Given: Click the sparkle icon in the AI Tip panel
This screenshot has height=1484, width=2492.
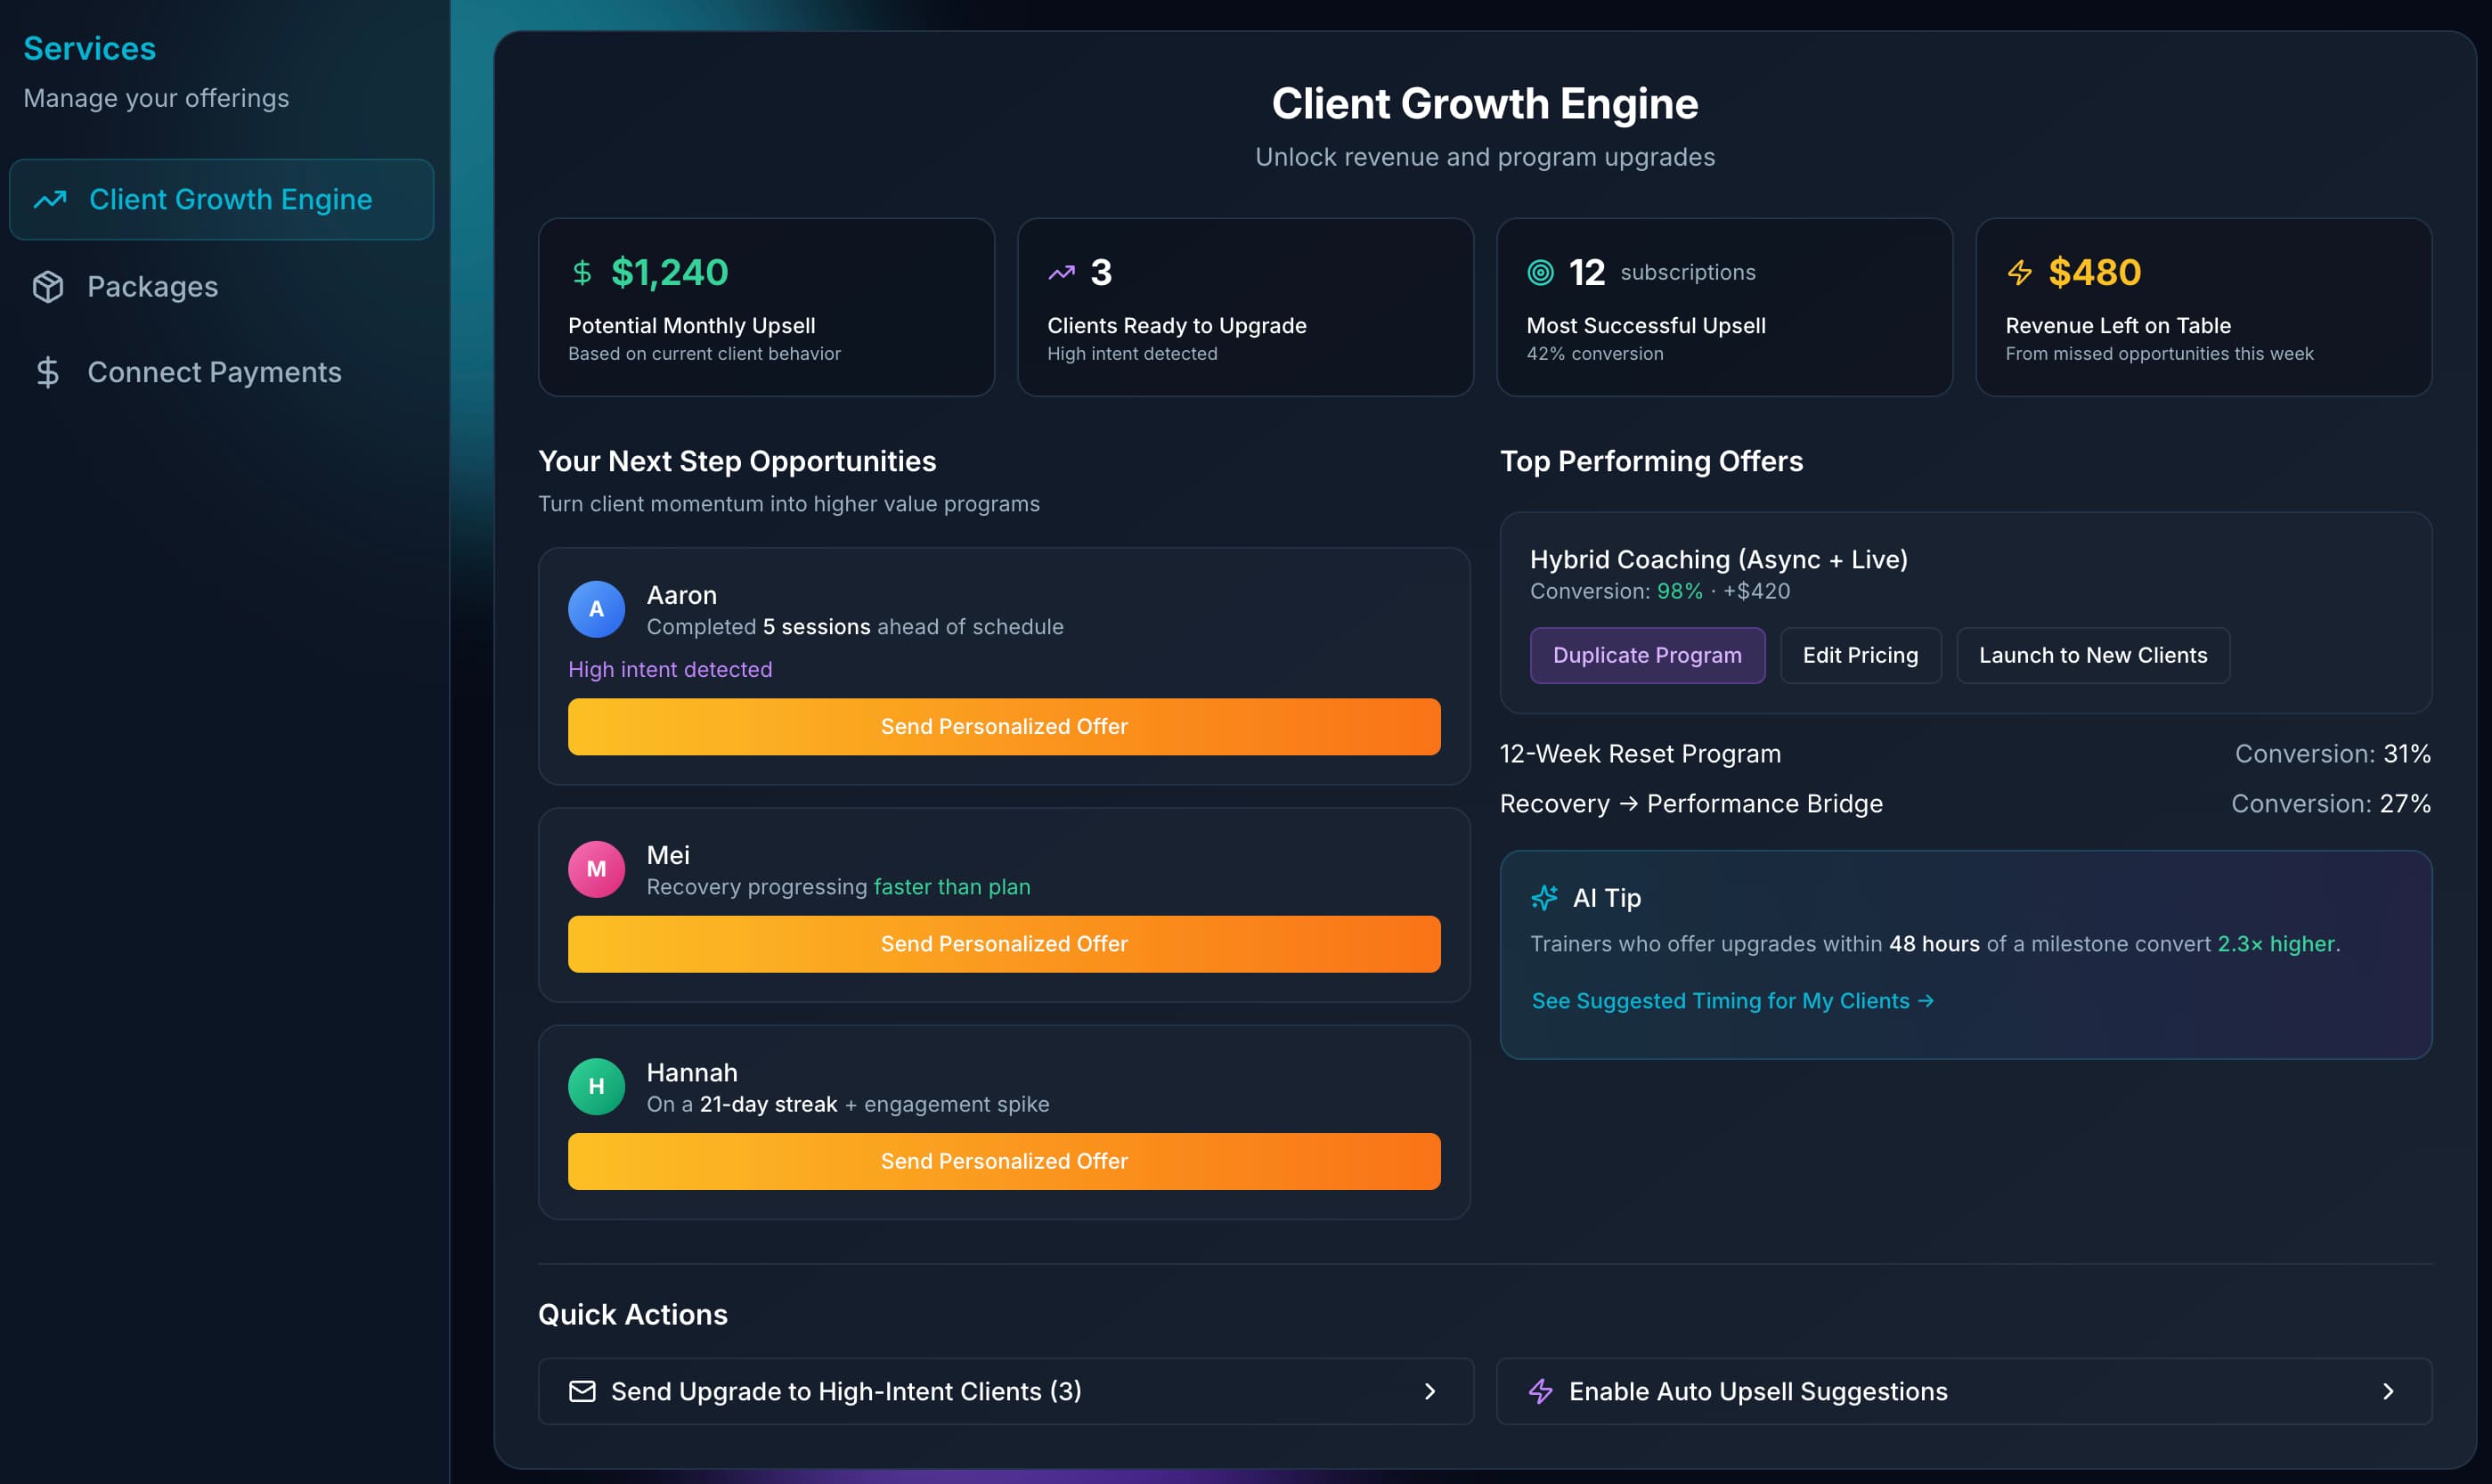Looking at the screenshot, I should [1545, 897].
